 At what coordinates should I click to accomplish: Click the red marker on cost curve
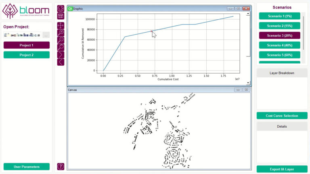151,31
